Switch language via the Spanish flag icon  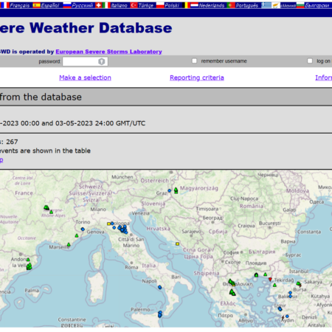[36, 5]
